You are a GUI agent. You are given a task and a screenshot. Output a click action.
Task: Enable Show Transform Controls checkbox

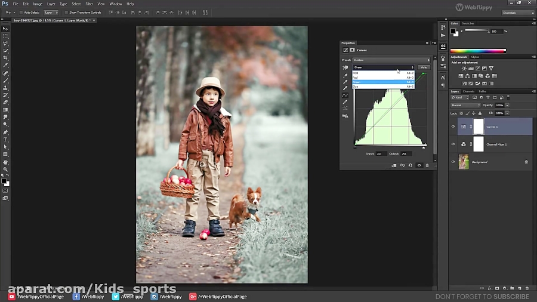click(66, 12)
